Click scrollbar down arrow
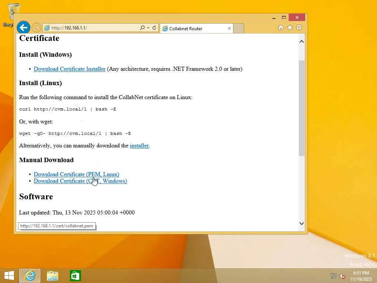The width and height of the screenshot is (377, 283). [x=302, y=223]
